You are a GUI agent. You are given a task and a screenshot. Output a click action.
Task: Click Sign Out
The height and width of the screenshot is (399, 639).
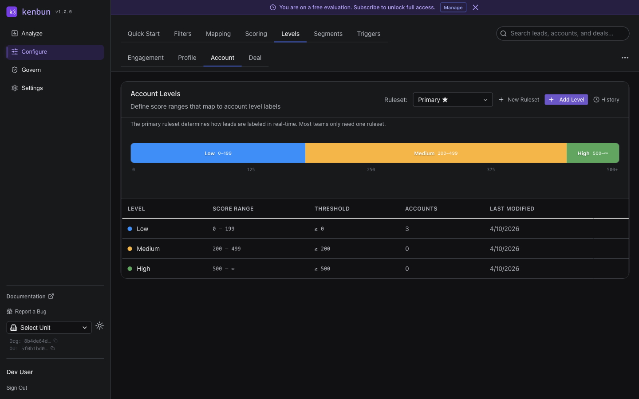[x=17, y=388]
